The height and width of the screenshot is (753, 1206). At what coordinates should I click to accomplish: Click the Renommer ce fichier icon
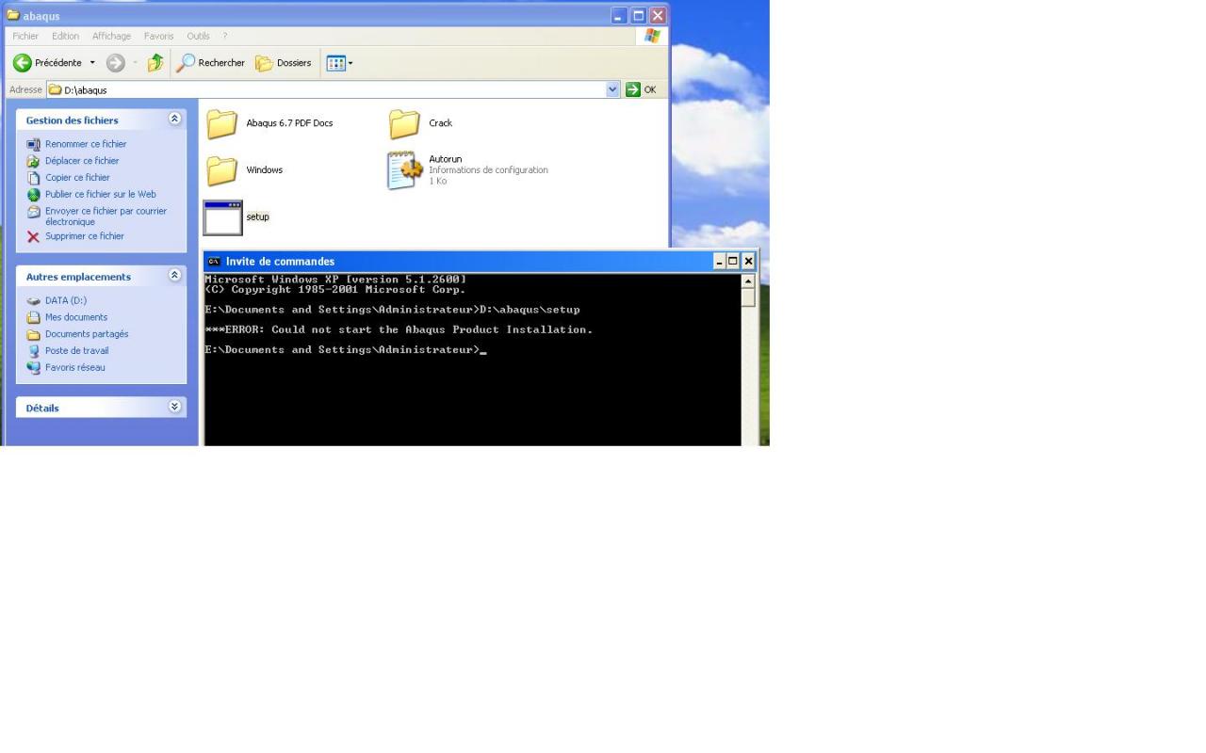(x=34, y=144)
